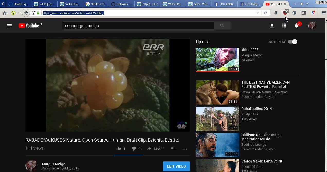Open the notifications bell
327x172 pixels.
pos(297,25)
